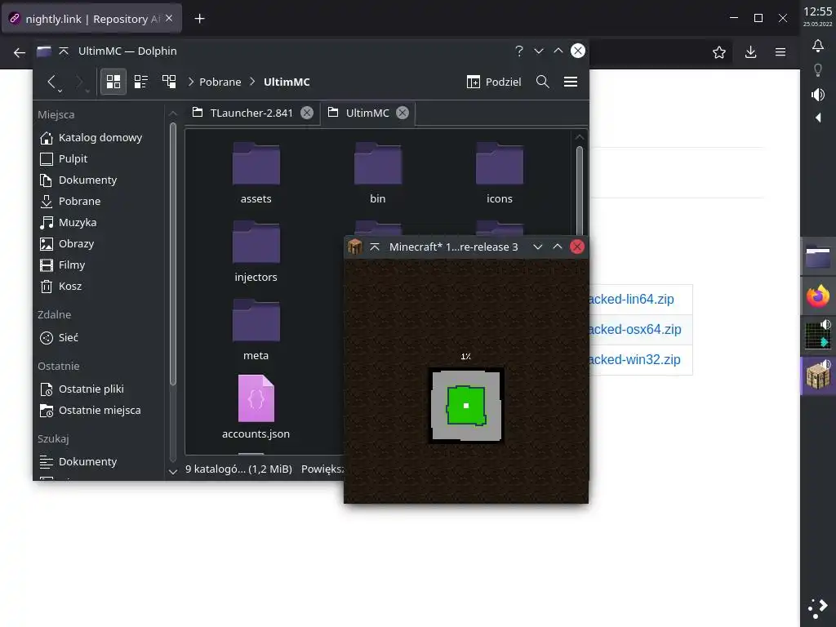Screen dimensions: 836x627
Task: Close the nightly.link browser tab
Action: point(169,19)
